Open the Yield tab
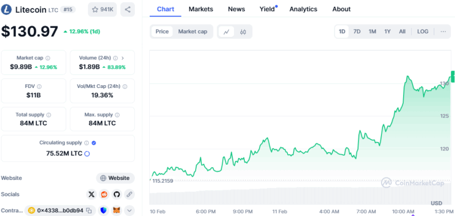Screen dimensions: 455x216 (267, 9)
